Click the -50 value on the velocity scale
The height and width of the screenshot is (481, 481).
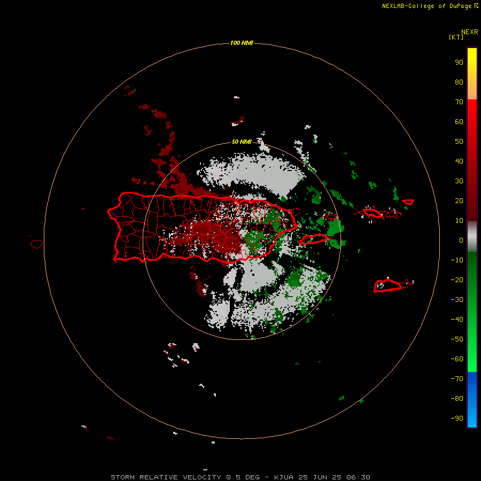pos(457,339)
